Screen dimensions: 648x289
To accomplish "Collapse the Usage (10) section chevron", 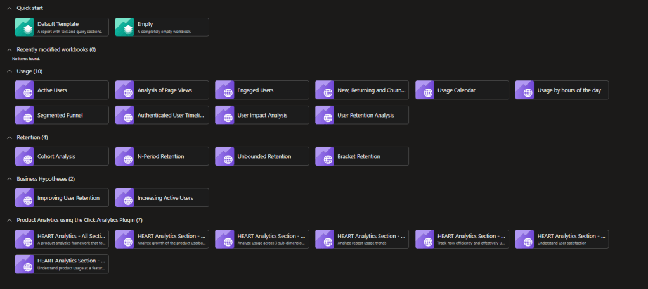I will point(9,71).
